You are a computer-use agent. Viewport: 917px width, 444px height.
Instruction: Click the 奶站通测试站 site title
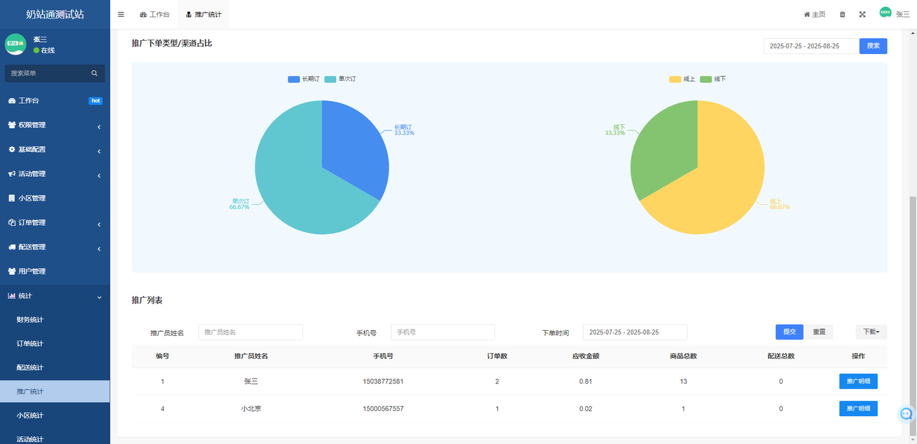[55, 14]
